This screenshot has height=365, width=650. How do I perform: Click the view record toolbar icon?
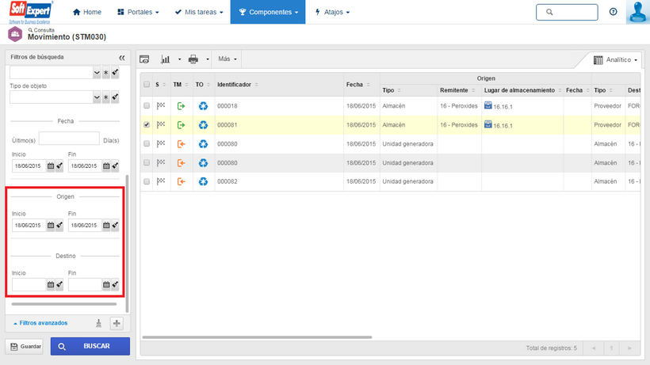point(144,59)
